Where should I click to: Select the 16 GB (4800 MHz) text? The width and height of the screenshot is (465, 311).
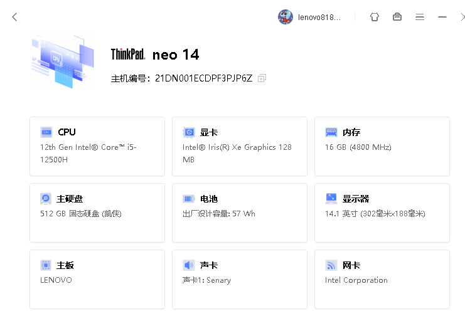click(x=358, y=147)
